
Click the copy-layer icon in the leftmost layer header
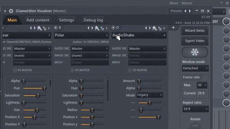coord(45,28)
